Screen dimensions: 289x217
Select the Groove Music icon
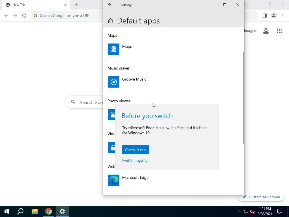click(x=113, y=82)
